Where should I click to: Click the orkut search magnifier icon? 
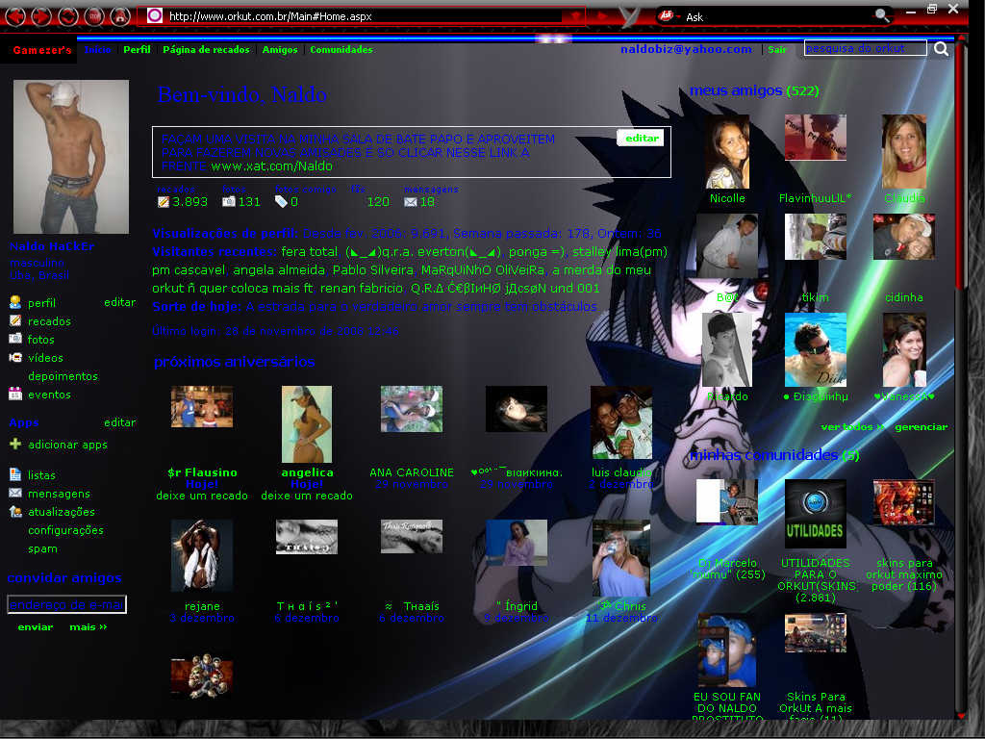[941, 48]
